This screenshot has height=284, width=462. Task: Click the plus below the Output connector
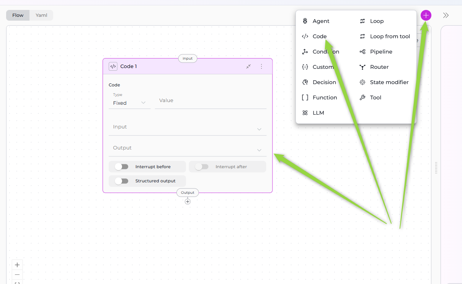pos(188,202)
